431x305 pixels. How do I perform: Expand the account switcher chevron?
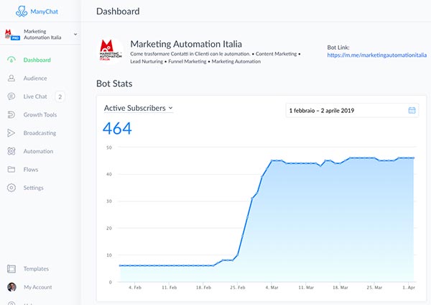tap(75, 35)
